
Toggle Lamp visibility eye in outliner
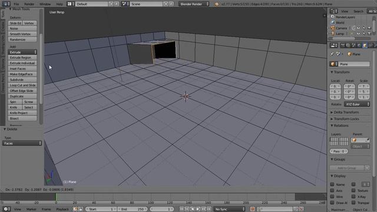tap(358, 34)
